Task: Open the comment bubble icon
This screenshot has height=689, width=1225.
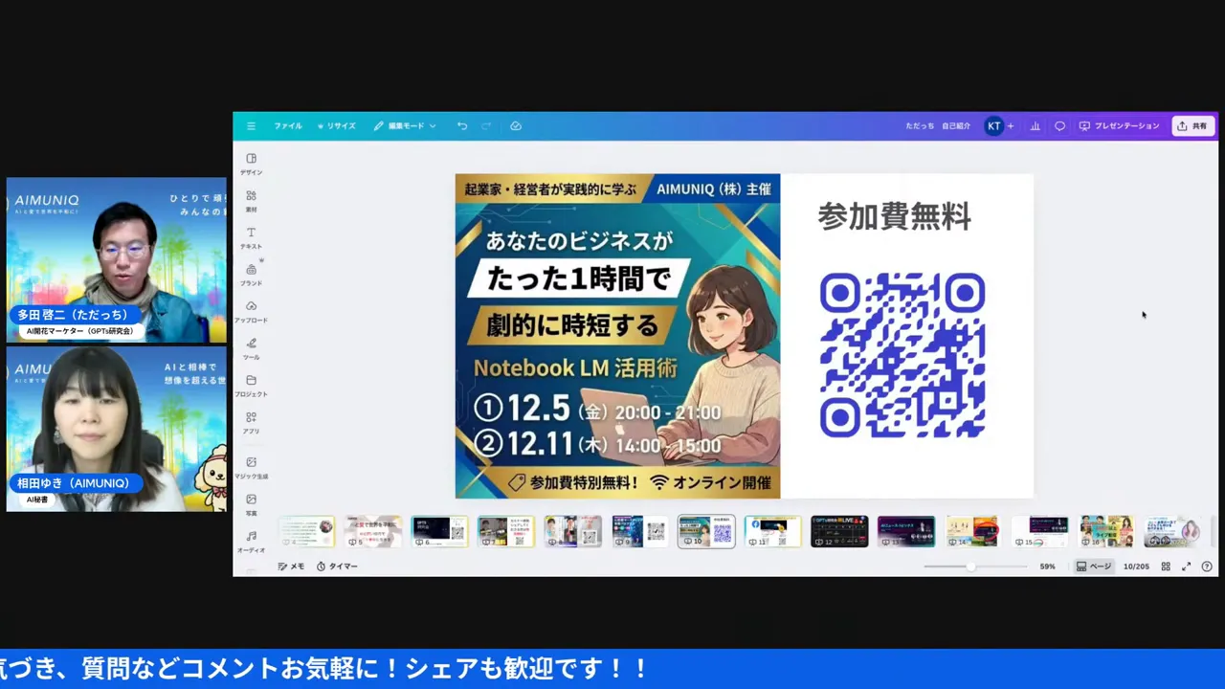Action: 1059,125
